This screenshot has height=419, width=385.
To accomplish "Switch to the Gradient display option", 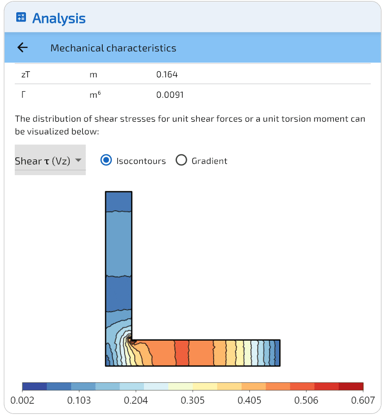I will click(x=181, y=160).
